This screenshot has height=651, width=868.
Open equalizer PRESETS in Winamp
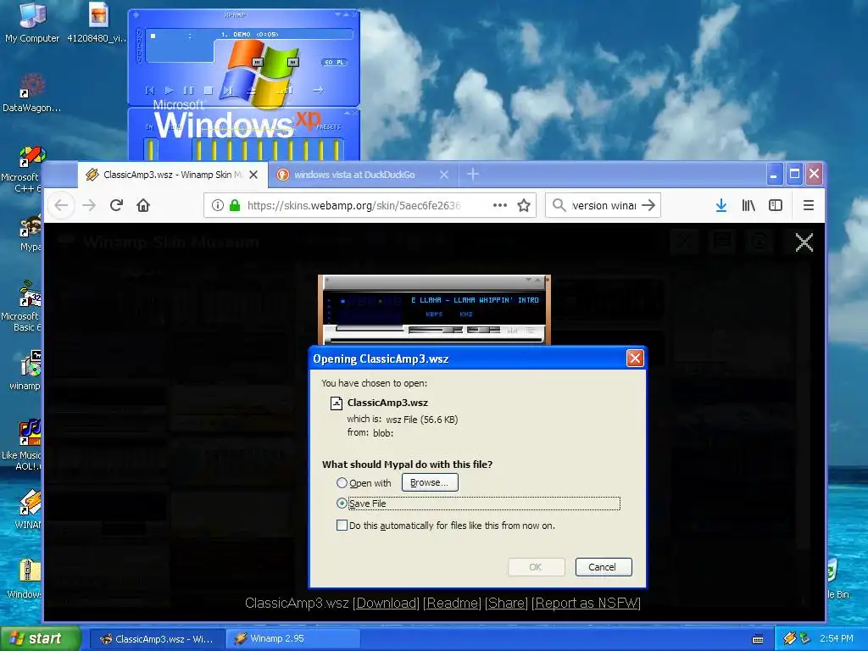[x=329, y=127]
